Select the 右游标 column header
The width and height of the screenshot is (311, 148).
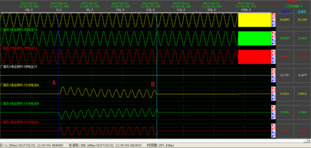click(x=302, y=11)
